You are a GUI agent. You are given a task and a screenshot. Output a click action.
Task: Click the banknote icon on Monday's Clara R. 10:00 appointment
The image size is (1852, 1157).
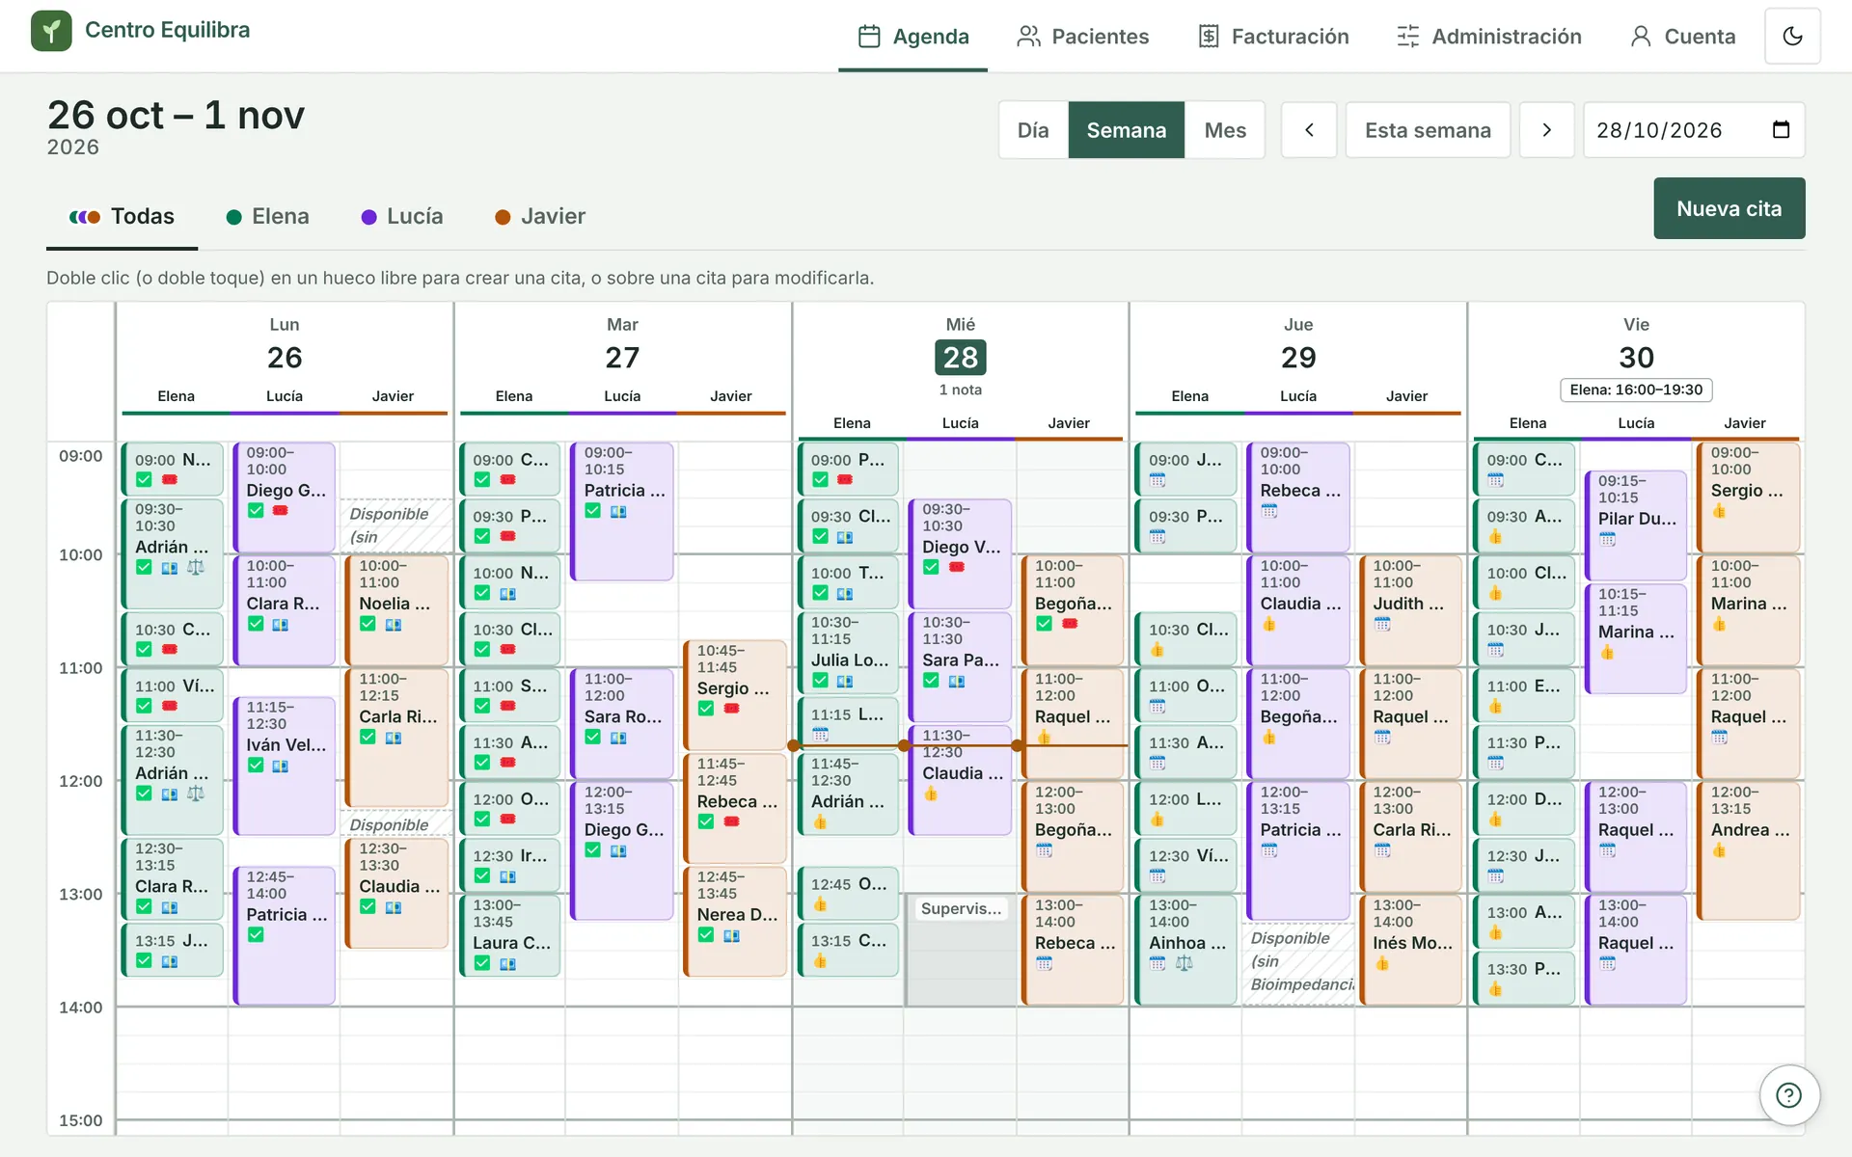tap(281, 625)
